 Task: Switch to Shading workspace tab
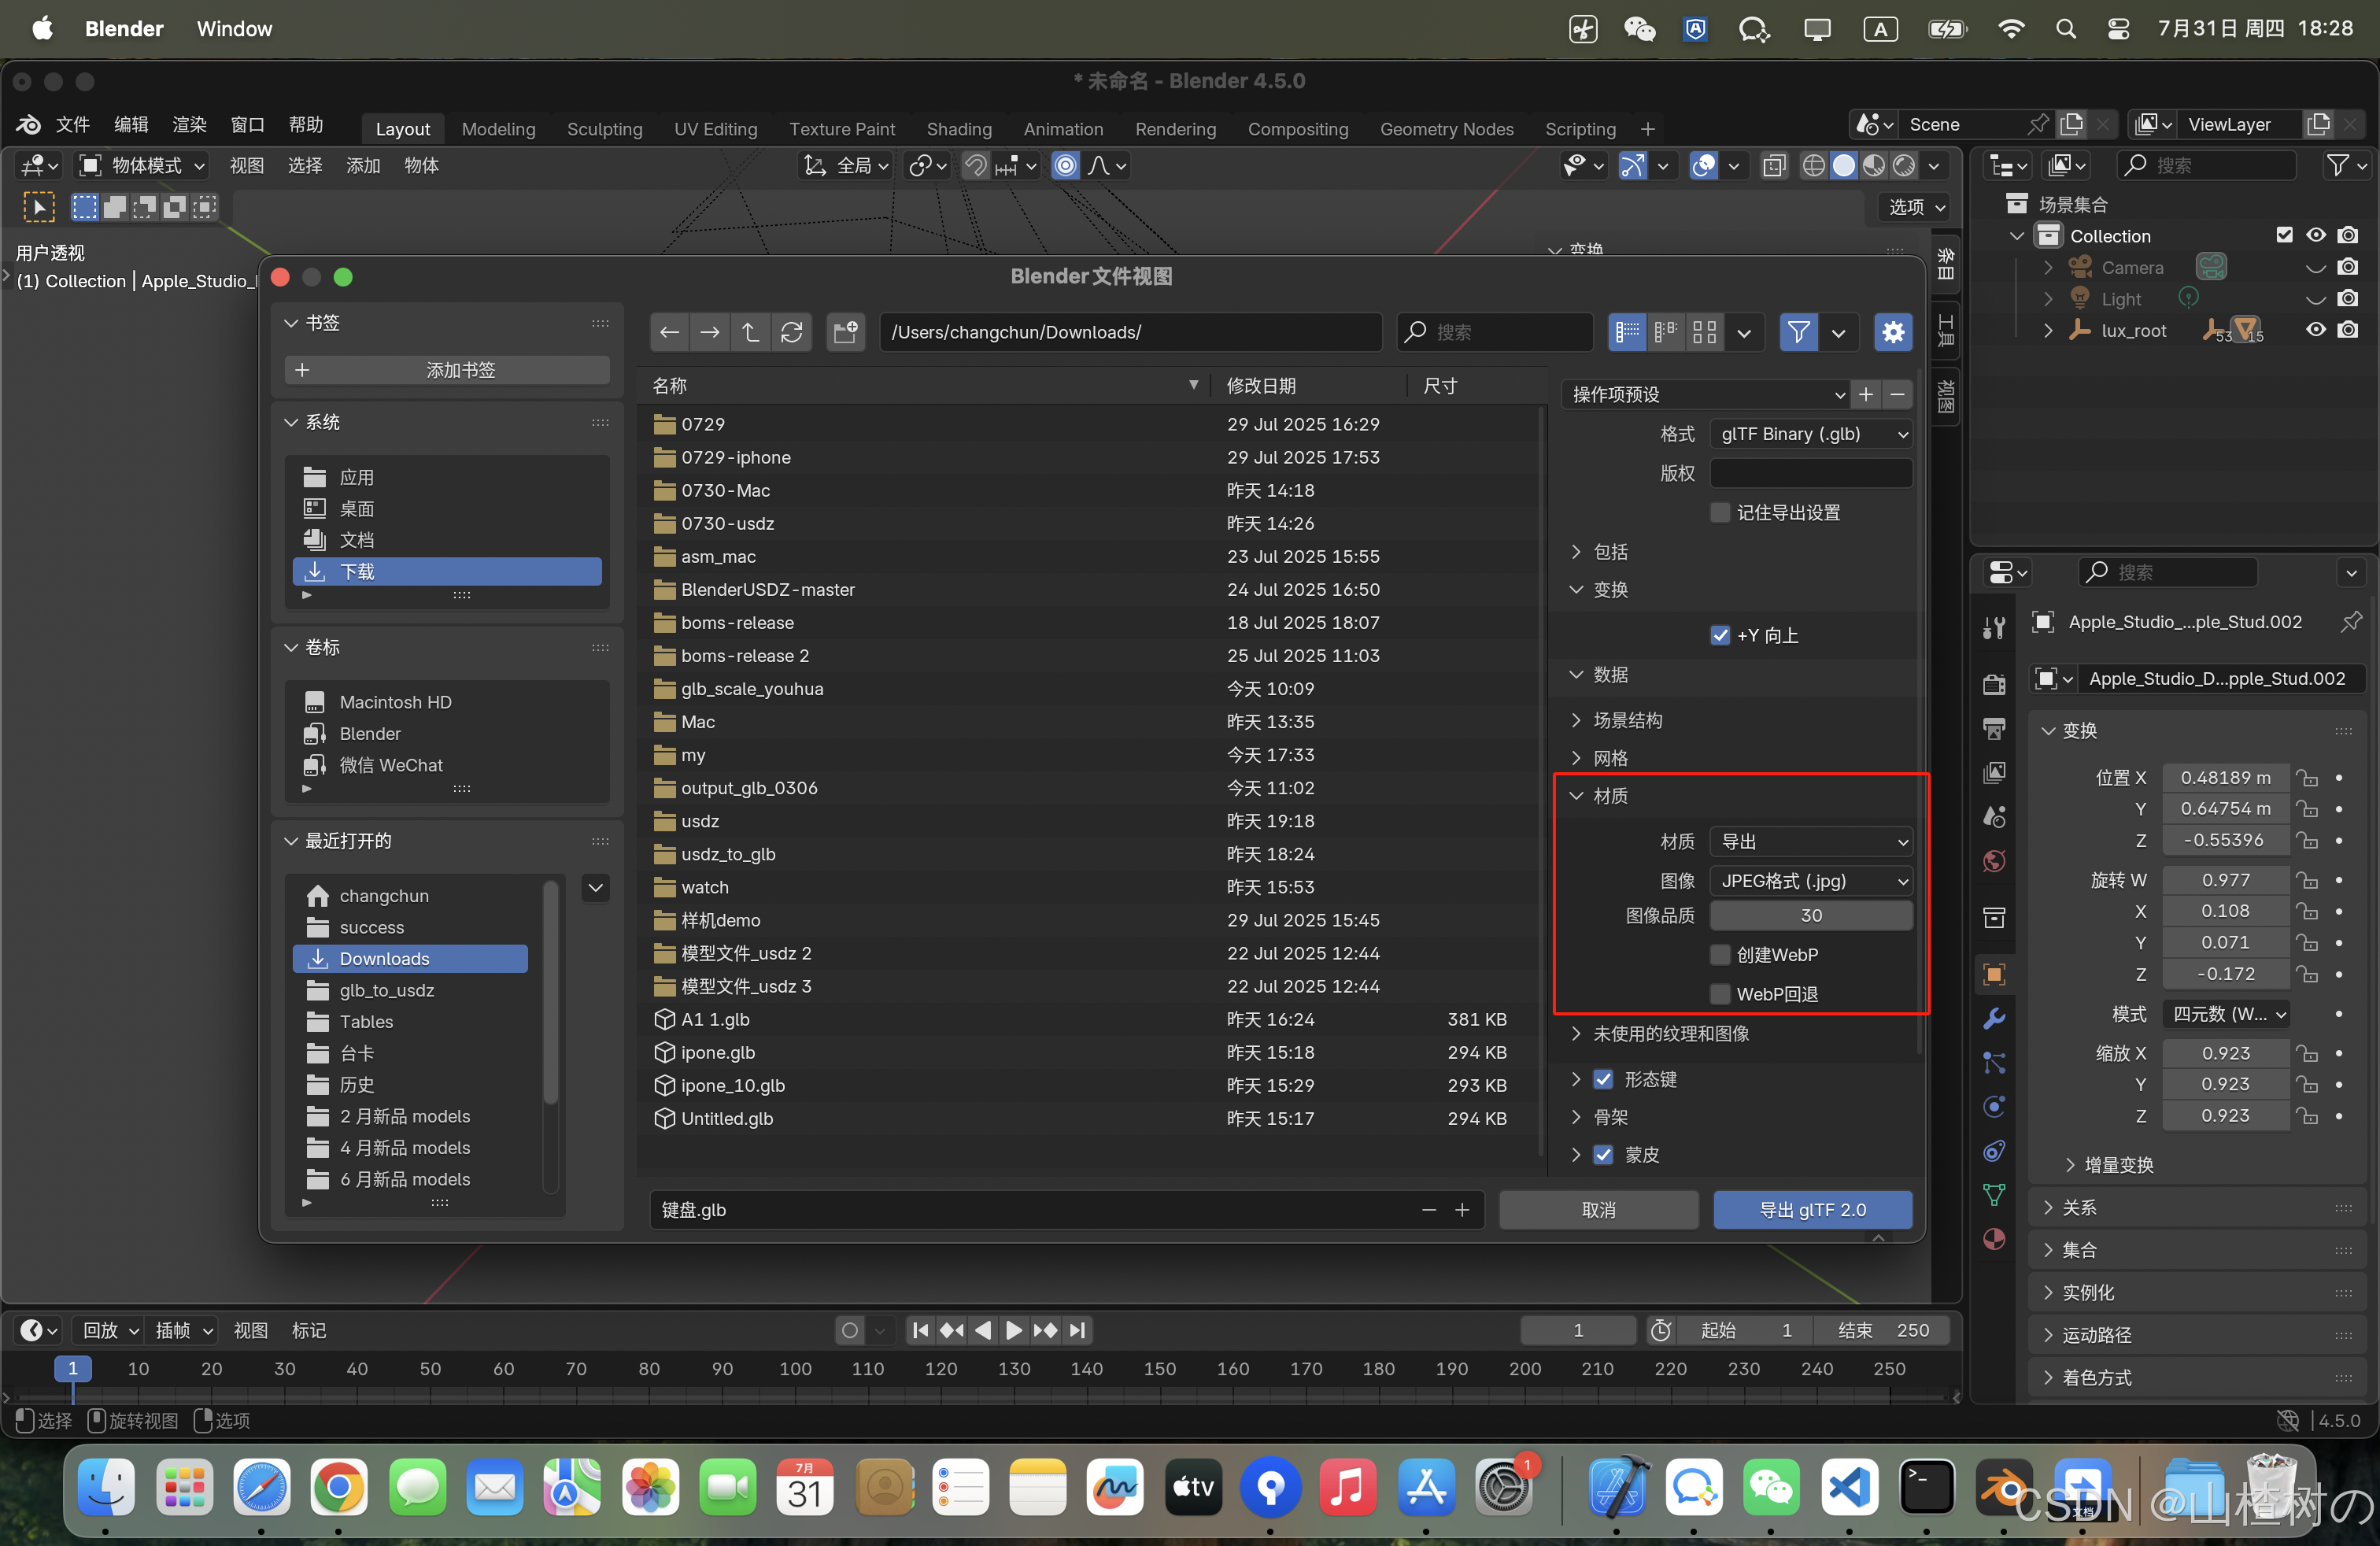[x=958, y=129]
